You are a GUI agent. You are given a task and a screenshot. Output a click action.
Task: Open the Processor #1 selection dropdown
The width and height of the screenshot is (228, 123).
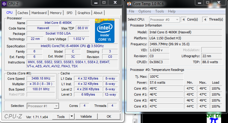(x=43, y=106)
